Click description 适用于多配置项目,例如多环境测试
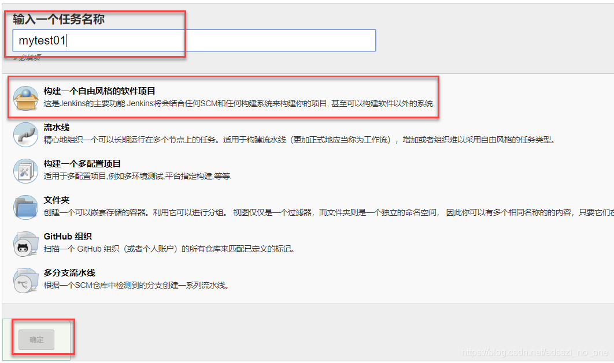Screen dimensions: 614x363 point(138,176)
